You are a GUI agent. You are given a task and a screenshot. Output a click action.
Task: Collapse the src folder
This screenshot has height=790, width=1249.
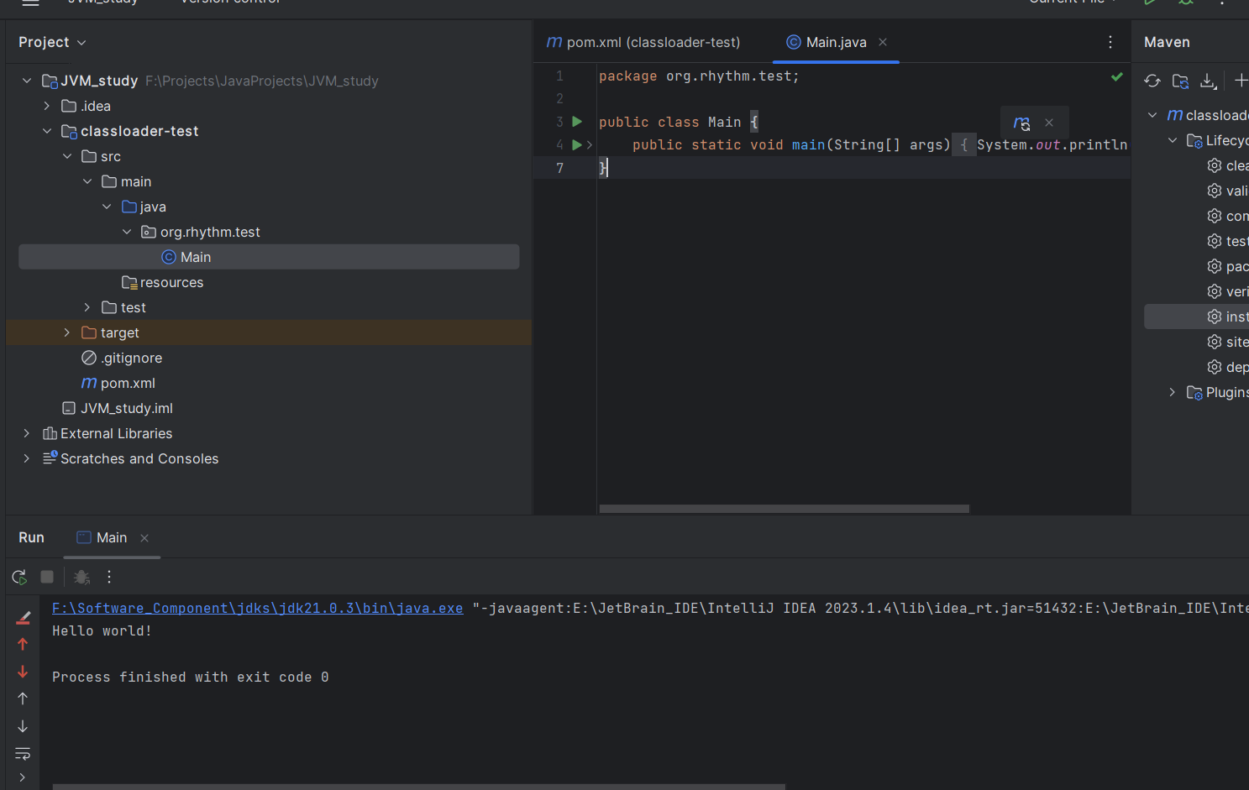[67, 156]
